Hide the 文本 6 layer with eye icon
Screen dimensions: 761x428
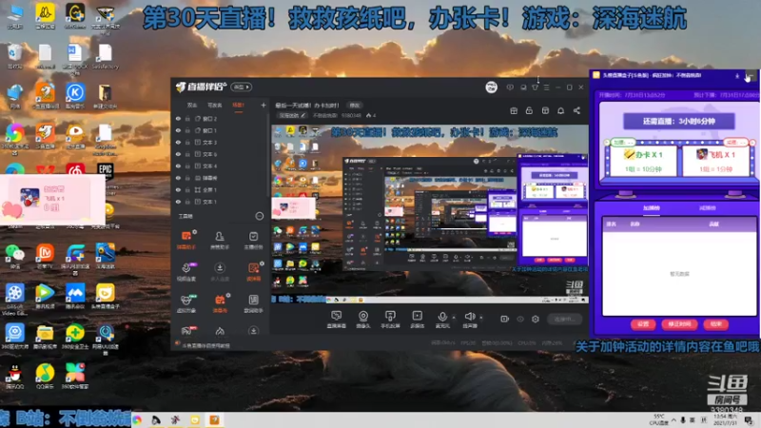pyautogui.click(x=178, y=154)
